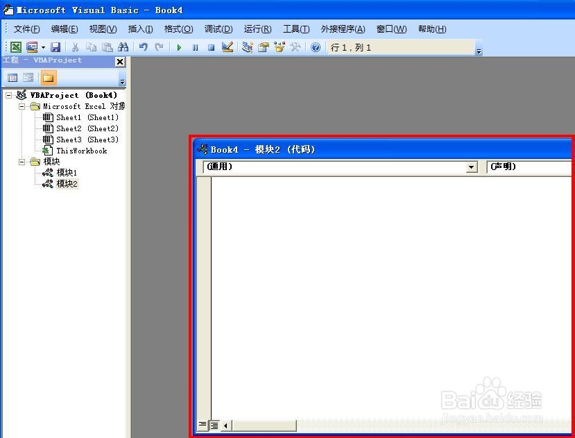Click the Microsoft Excel 对象 folder label
The height and width of the screenshot is (438, 575).
coord(84,106)
